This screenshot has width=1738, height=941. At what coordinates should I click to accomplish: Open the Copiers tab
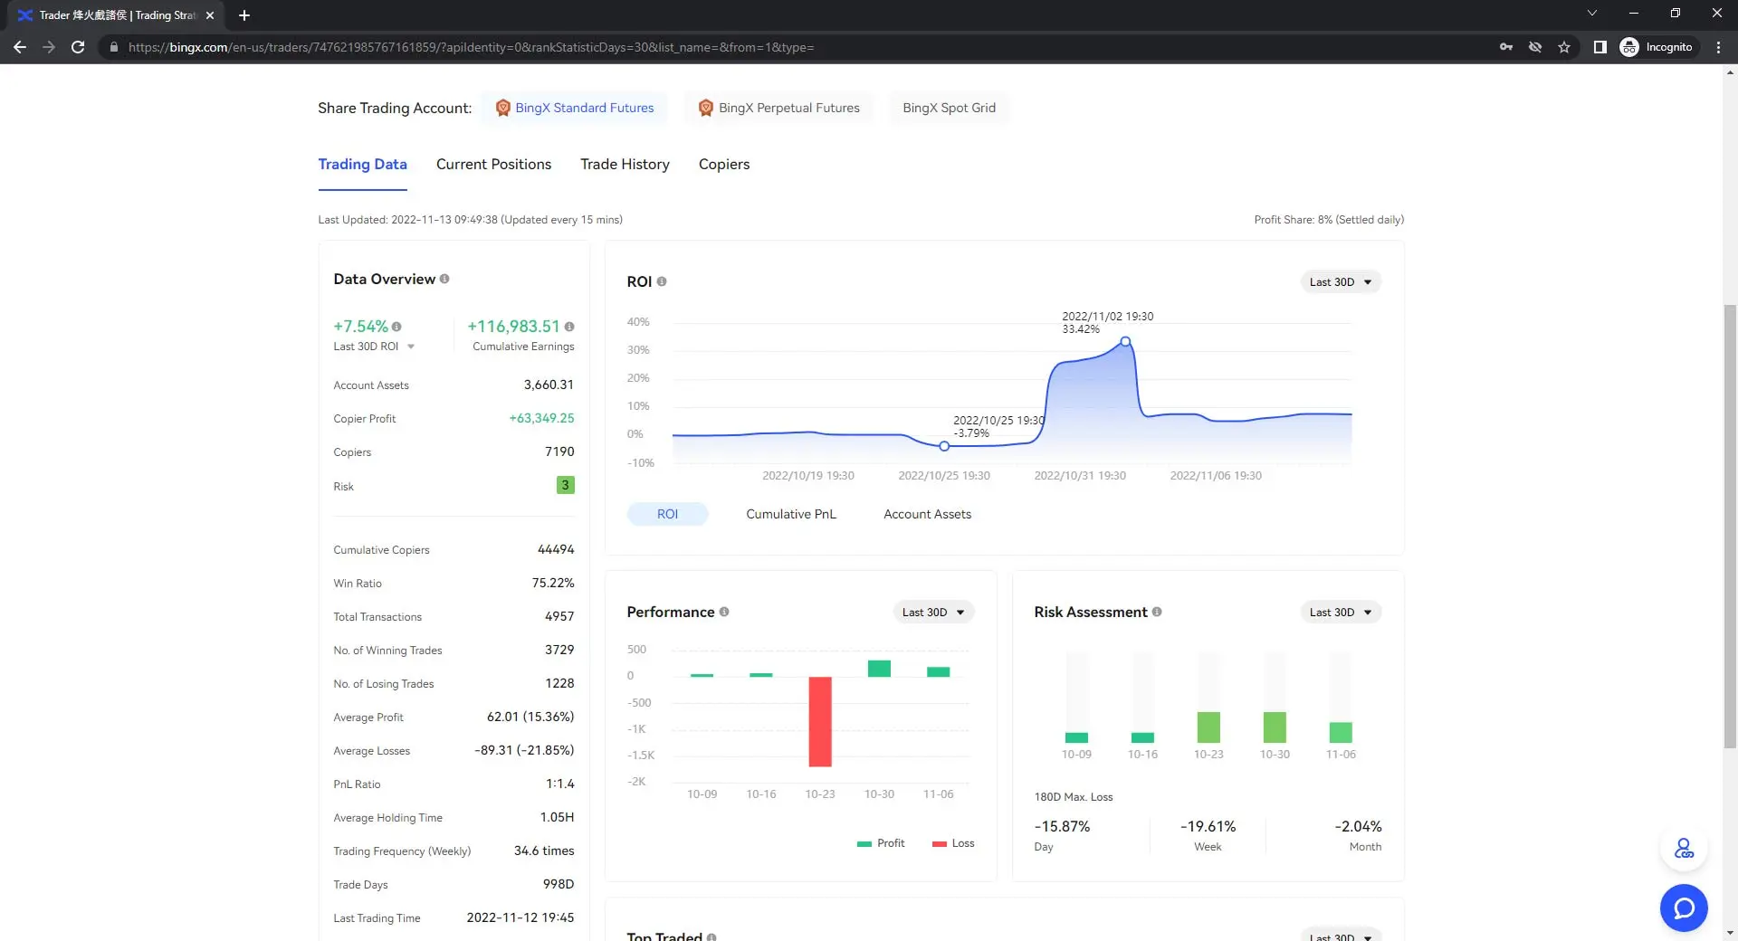[724, 164]
